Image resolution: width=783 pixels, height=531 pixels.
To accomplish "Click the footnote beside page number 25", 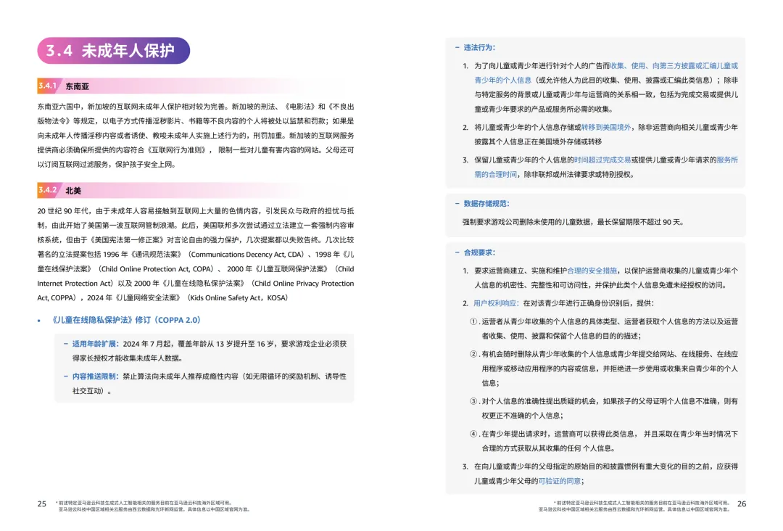I will point(152,506).
